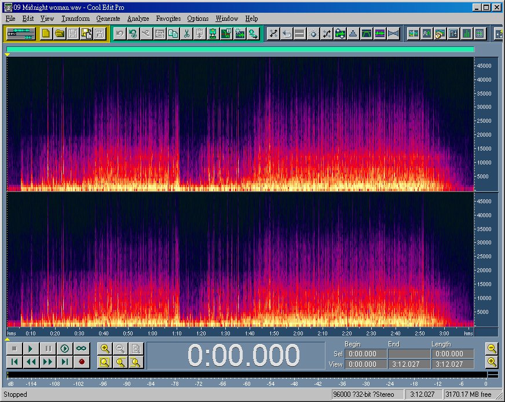
Task: Open the Analyze menu
Action: [138, 19]
